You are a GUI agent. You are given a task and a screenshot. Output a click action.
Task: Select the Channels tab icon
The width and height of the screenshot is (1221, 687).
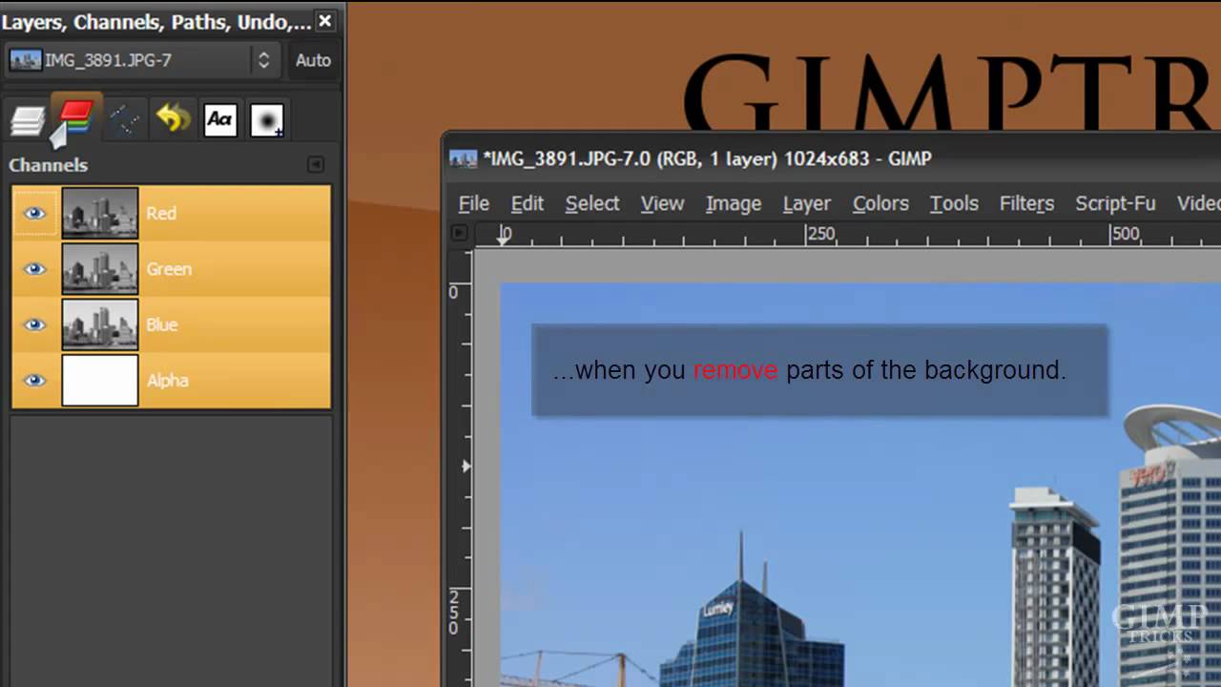pyautogui.click(x=75, y=118)
